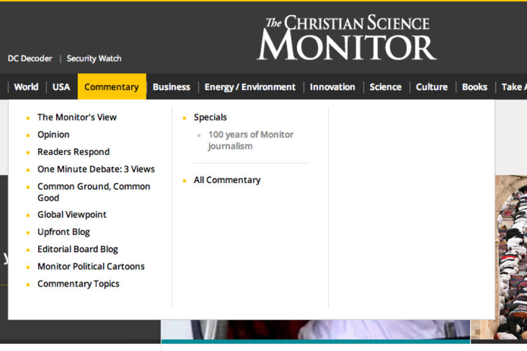Image resolution: width=527 pixels, height=351 pixels.
Task: Open the Business section
Action: 171,87
